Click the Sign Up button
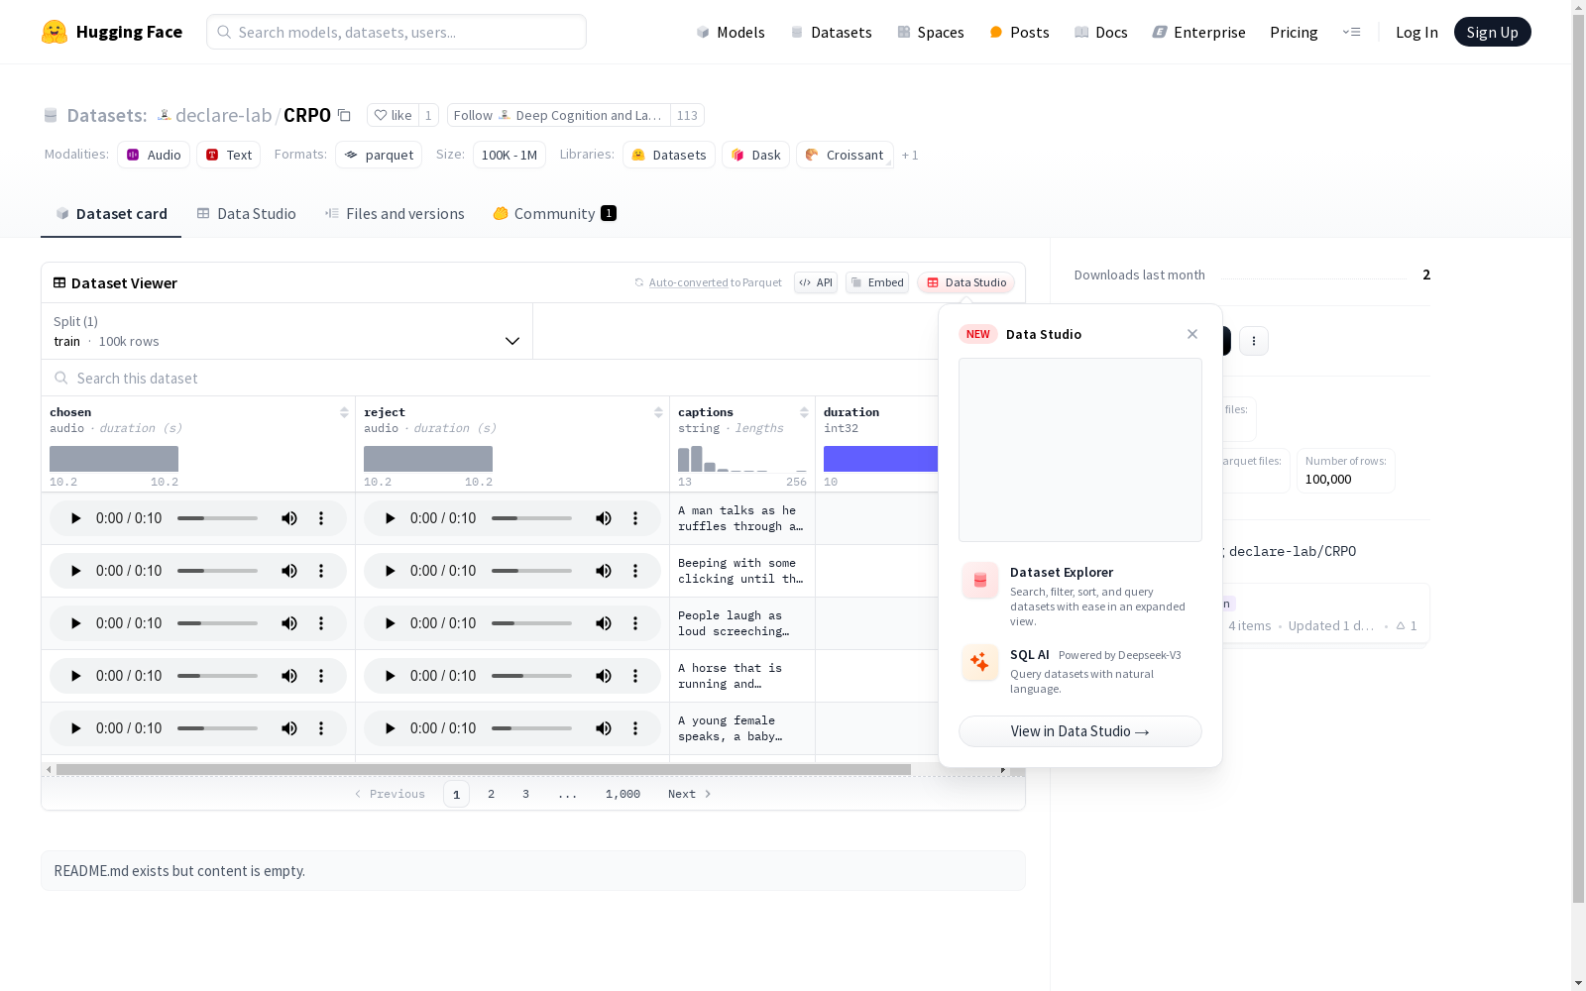The width and height of the screenshot is (1586, 991). tap(1493, 32)
